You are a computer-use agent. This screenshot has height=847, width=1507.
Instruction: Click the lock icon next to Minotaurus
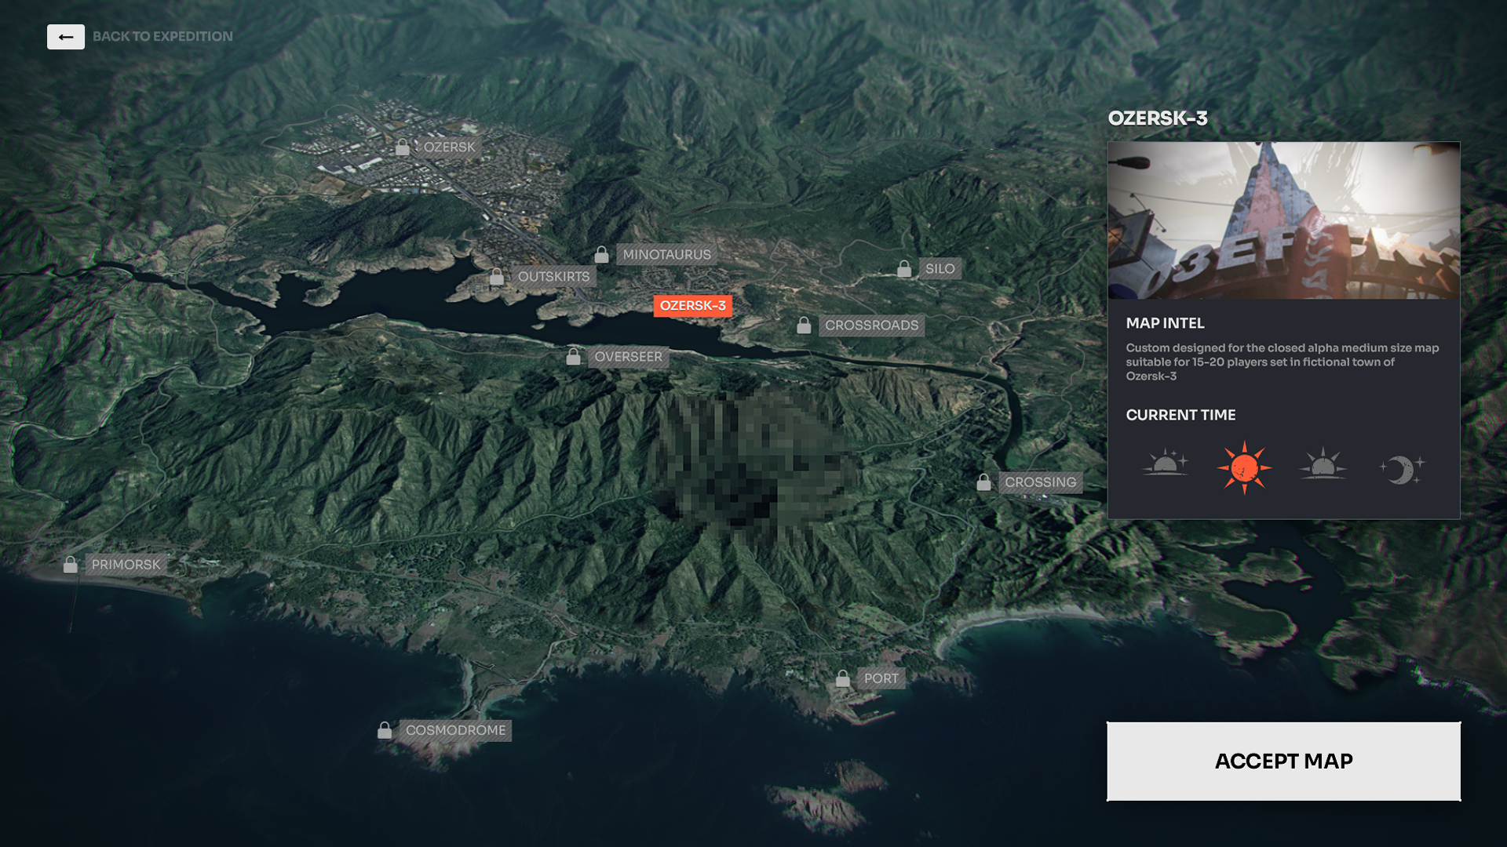[x=601, y=255]
